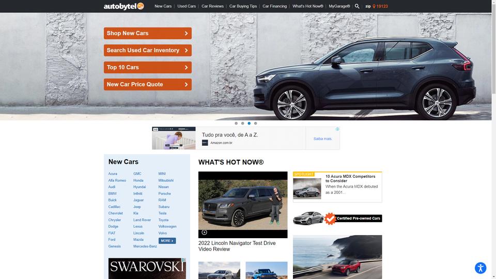Viewport: 496px width, 279px height.
Task: Select Land Rover brand link
Action: [142, 220]
